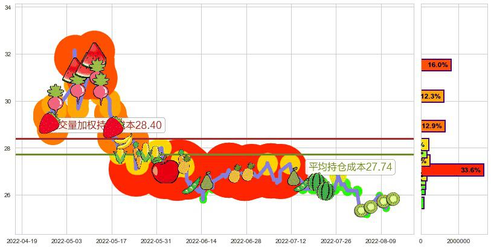
Task: Click the large red apple icon
Action: (x=165, y=170)
